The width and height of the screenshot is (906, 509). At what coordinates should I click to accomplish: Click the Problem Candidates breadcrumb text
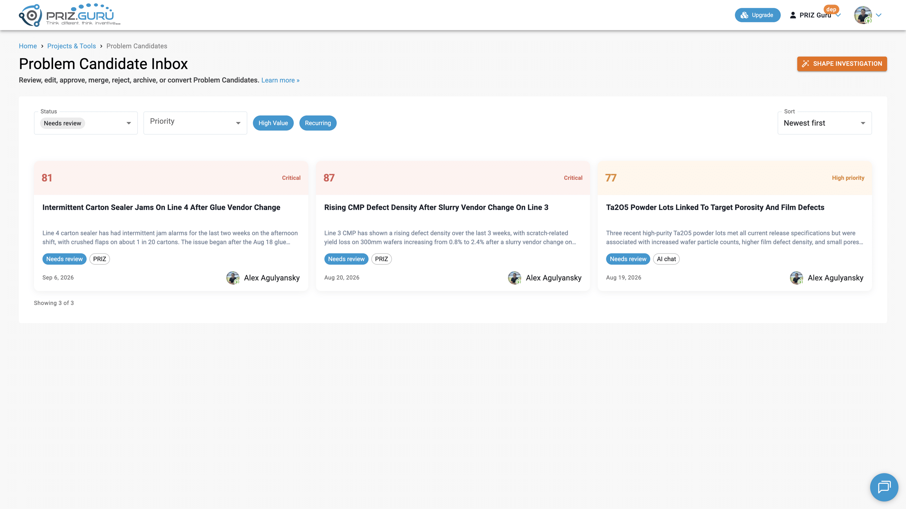pyautogui.click(x=137, y=46)
